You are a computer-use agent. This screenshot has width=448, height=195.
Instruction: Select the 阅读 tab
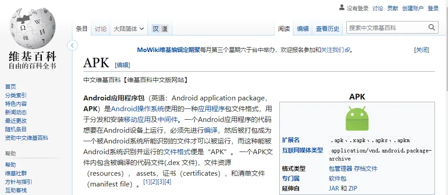tap(284, 29)
